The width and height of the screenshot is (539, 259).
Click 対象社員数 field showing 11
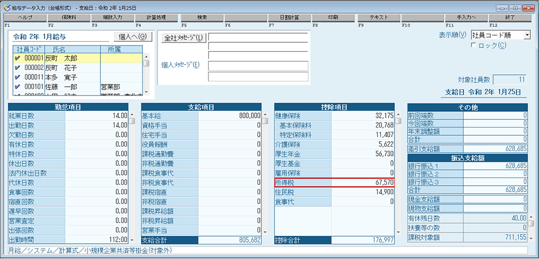click(509, 80)
